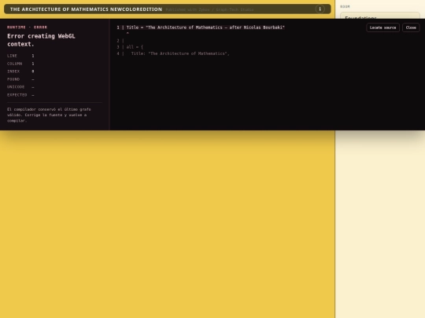
Task: Click source line 4 Title property
Action: point(173,53)
